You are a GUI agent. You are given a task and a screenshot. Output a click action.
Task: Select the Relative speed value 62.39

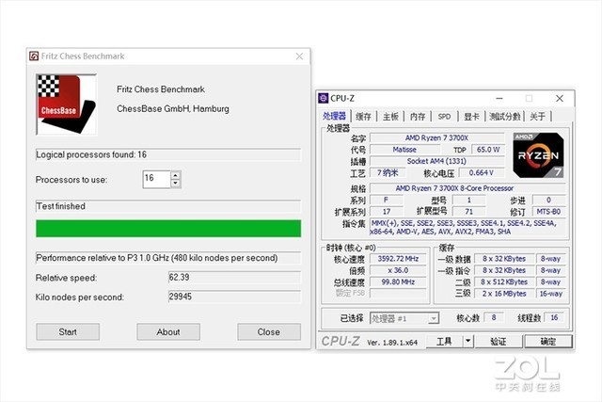pos(234,278)
